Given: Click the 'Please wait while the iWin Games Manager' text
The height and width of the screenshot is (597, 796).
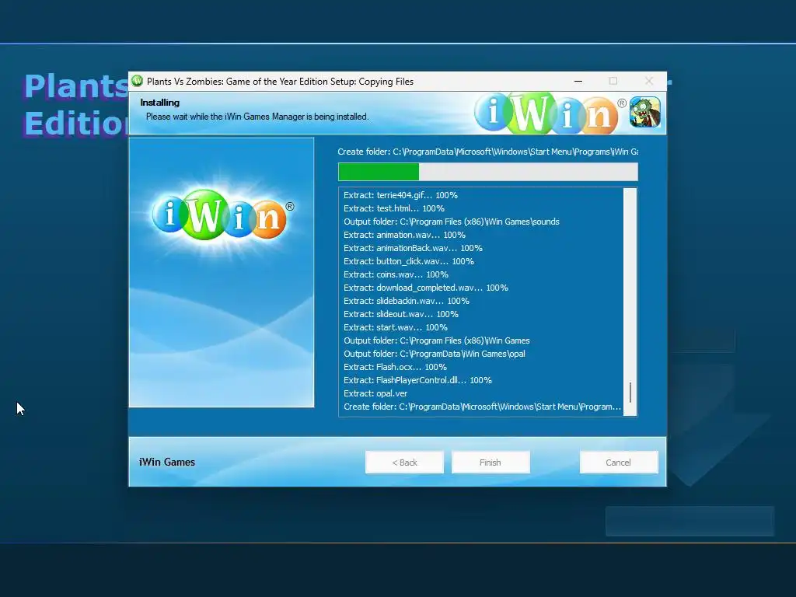Looking at the screenshot, I should click(257, 117).
